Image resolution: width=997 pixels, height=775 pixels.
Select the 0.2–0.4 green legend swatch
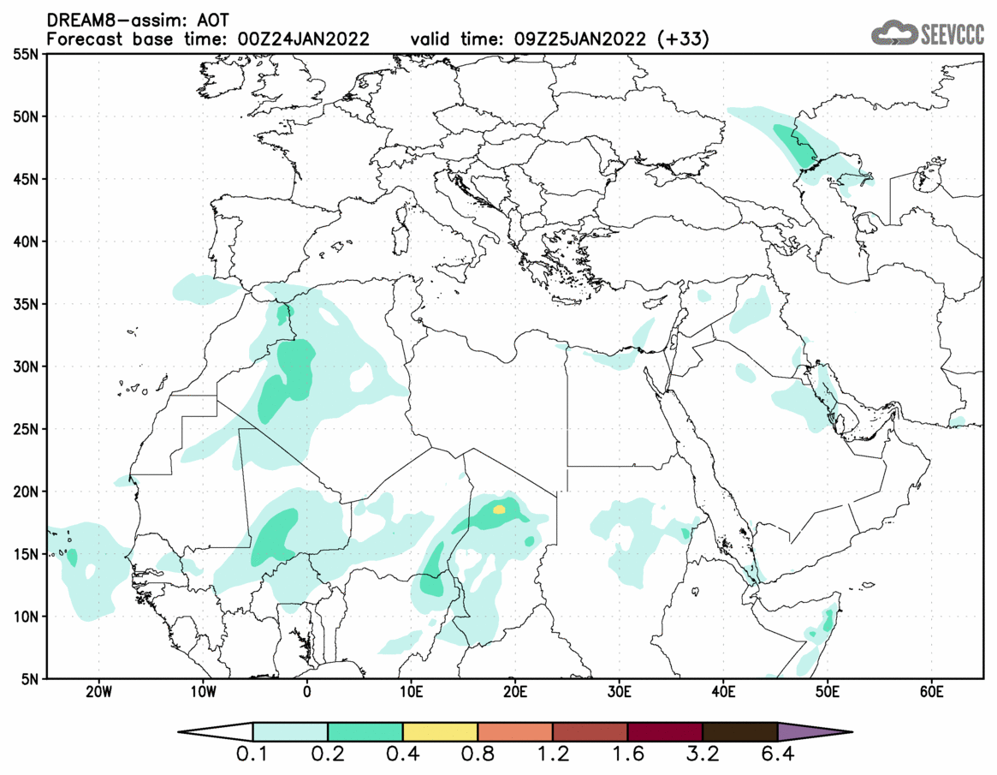pyautogui.click(x=365, y=731)
